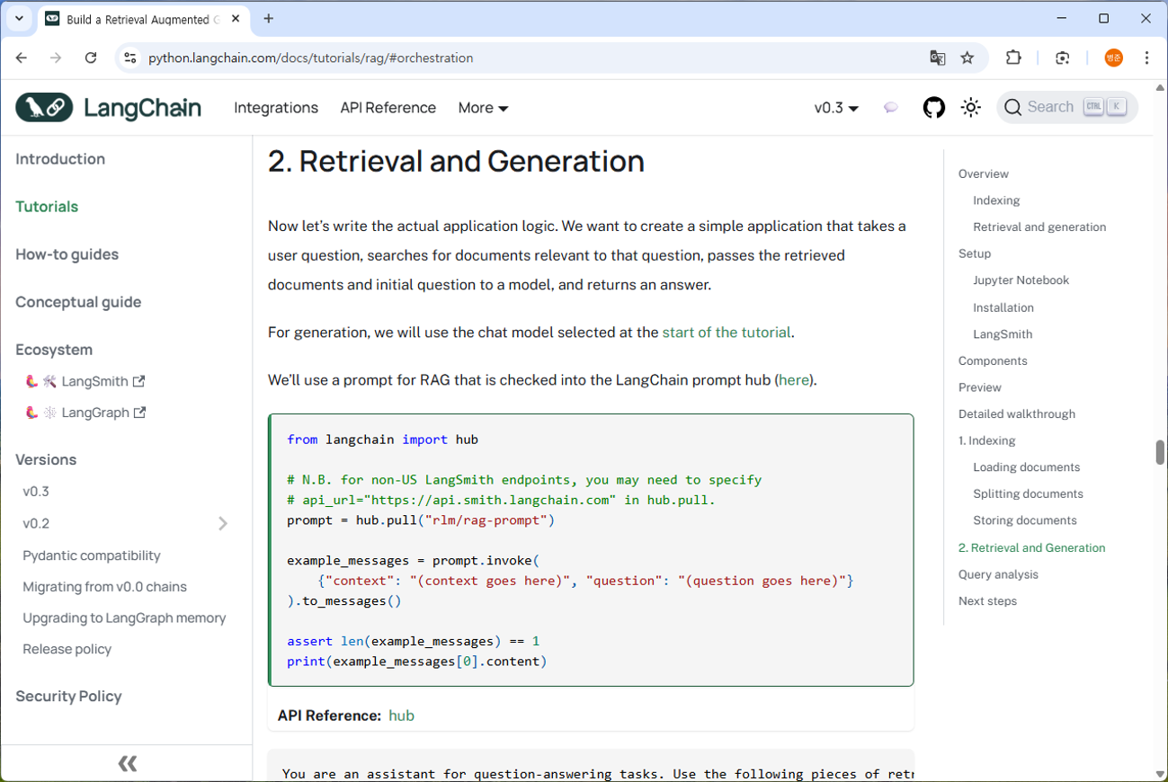The width and height of the screenshot is (1168, 782).
Task: Jump to Query analysis TOC entry
Action: click(x=998, y=575)
